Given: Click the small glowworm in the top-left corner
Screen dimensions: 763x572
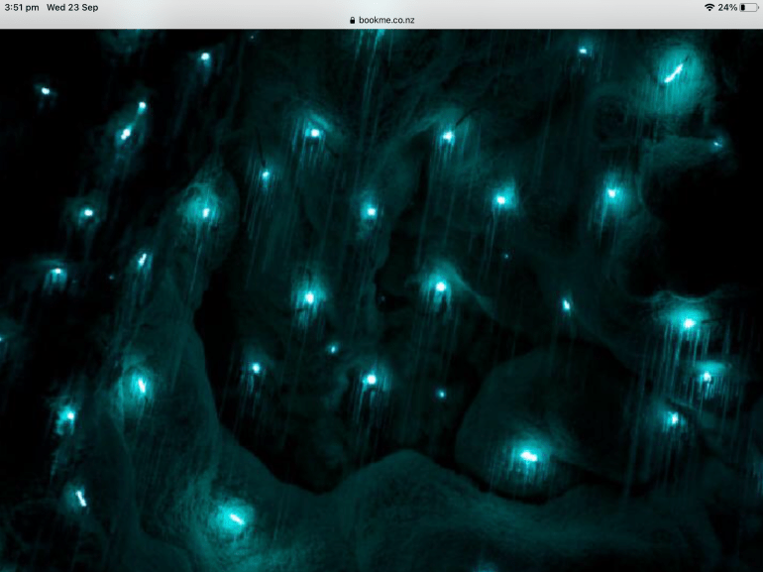Looking at the screenshot, I should point(45,91).
